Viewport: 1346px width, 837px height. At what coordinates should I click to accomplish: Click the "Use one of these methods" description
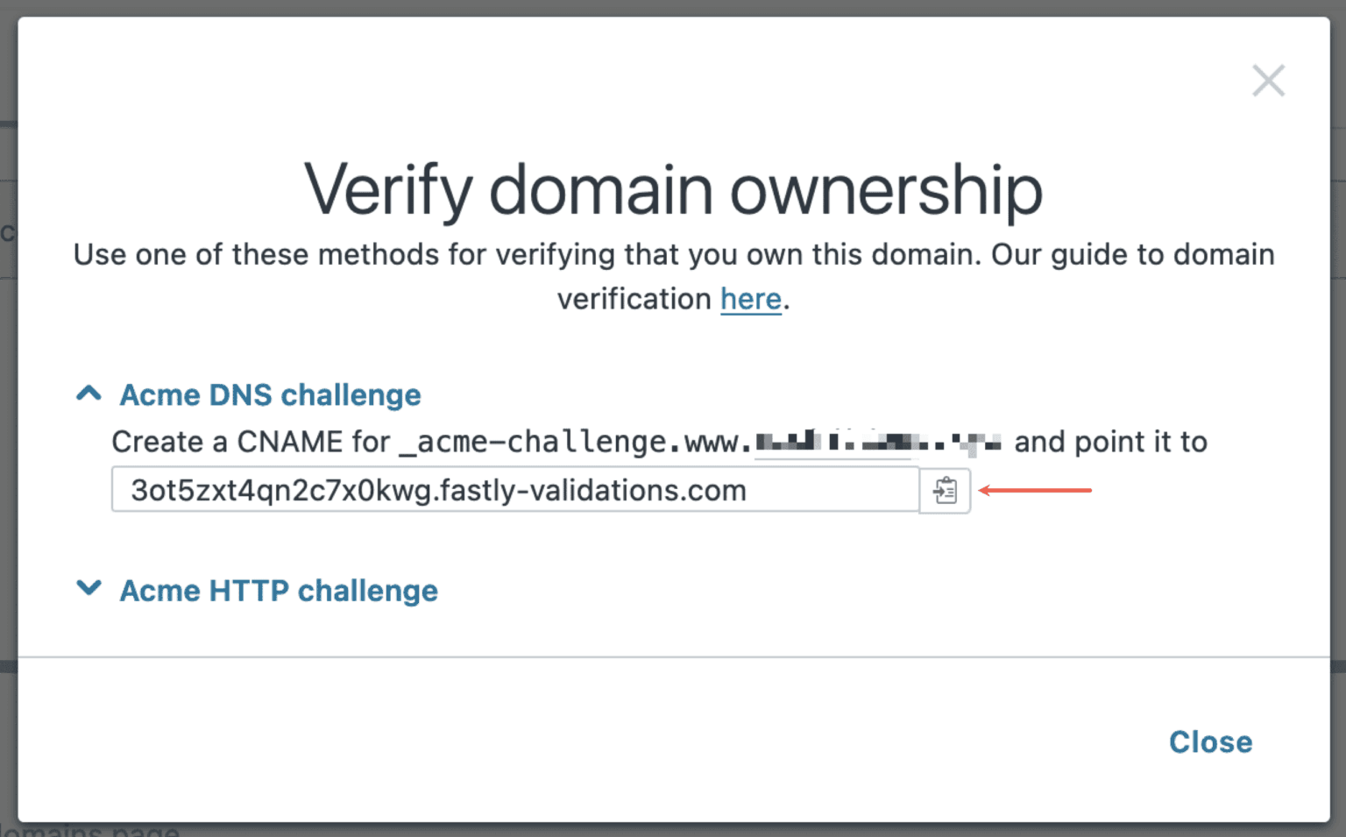click(x=528, y=255)
